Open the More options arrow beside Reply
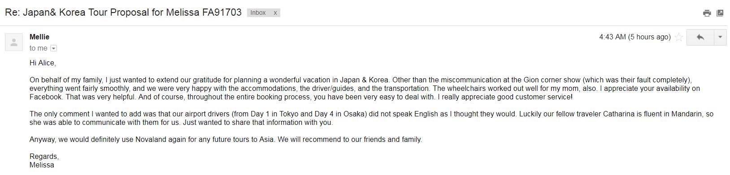 point(720,37)
